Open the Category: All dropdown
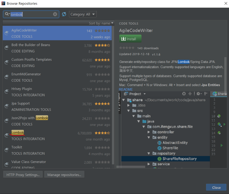This screenshot has height=194, width=229. (x=83, y=14)
